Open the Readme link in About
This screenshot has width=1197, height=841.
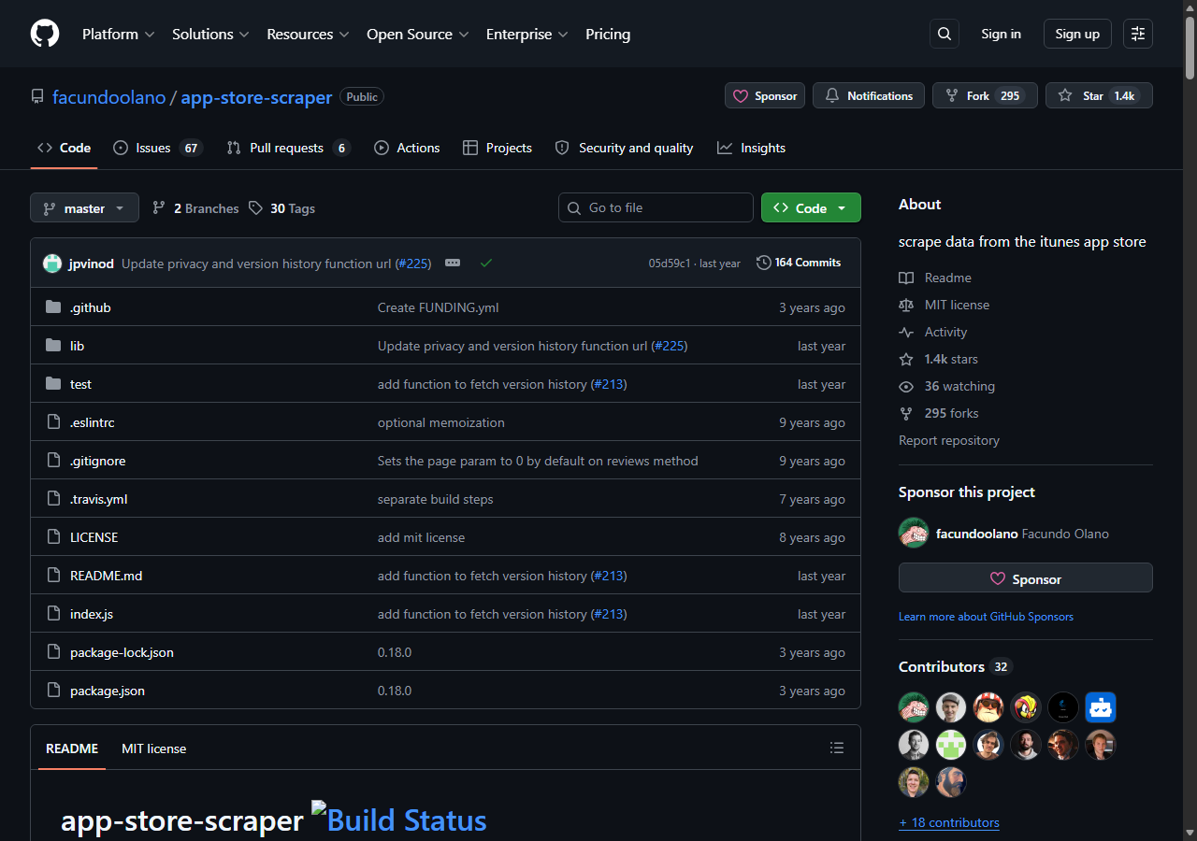tap(935, 278)
